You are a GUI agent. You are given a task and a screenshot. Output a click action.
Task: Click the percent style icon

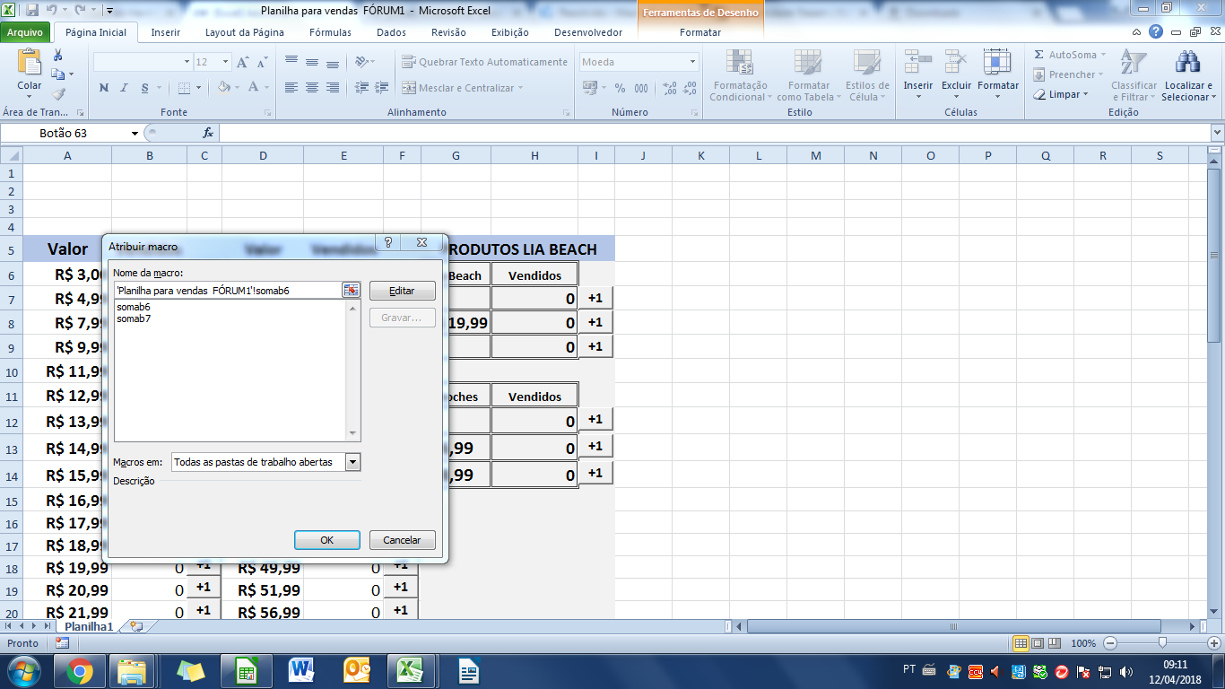pyautogui.click(x=620, y=88)
